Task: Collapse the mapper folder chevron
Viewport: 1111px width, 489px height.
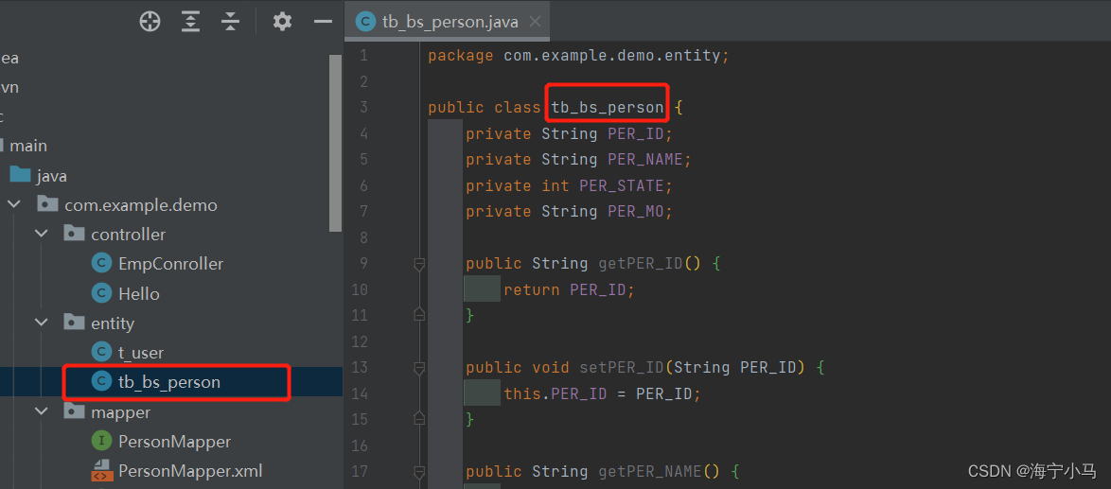Action: point(42,411)
